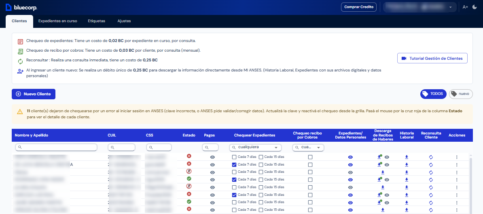The image size is (483, 214).
Task: Open Chequeo recibo por Cobros filter dropdown
Action: [308, 148]
